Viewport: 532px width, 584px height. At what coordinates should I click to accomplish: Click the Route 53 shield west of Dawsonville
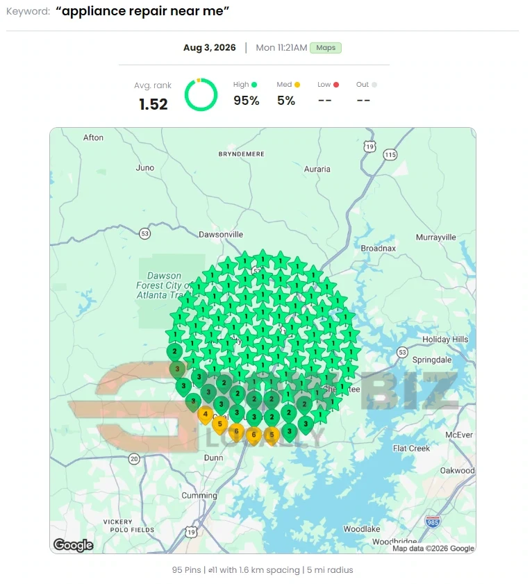pos(144,233)
